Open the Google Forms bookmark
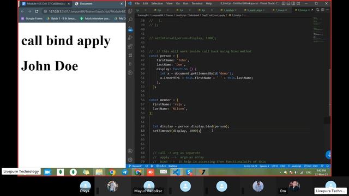 32,19
